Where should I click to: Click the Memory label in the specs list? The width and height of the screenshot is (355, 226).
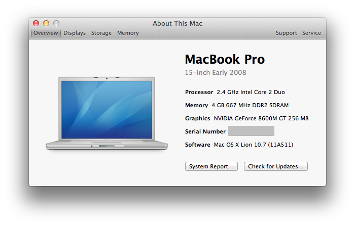[196, 105]
